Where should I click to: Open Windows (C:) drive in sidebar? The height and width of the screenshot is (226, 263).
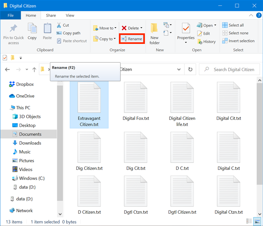click(28, 178)
